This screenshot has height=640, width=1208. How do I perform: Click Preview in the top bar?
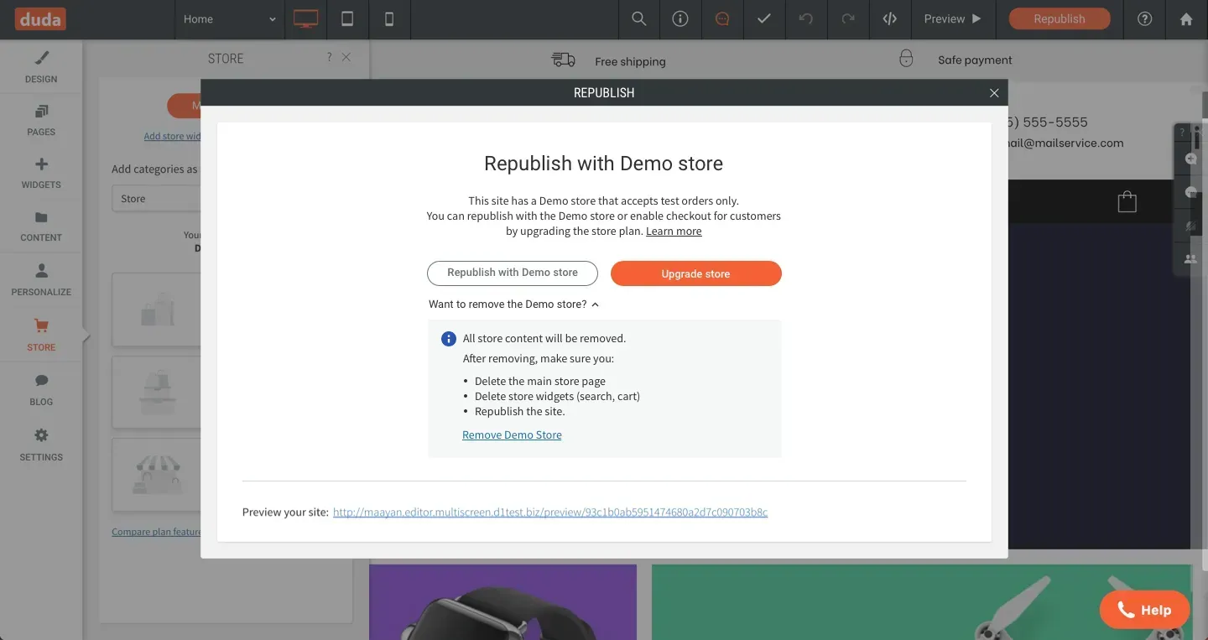click(952, 19)
